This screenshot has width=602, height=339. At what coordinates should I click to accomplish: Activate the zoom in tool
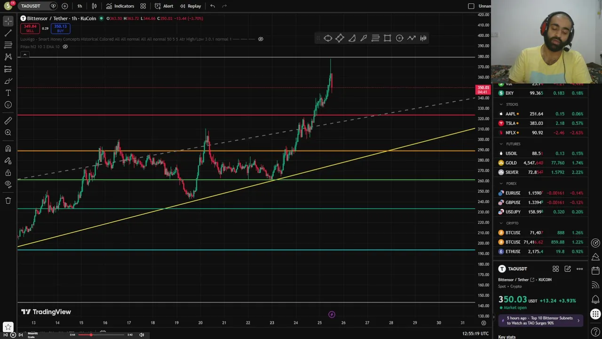[x=8, y=133]
